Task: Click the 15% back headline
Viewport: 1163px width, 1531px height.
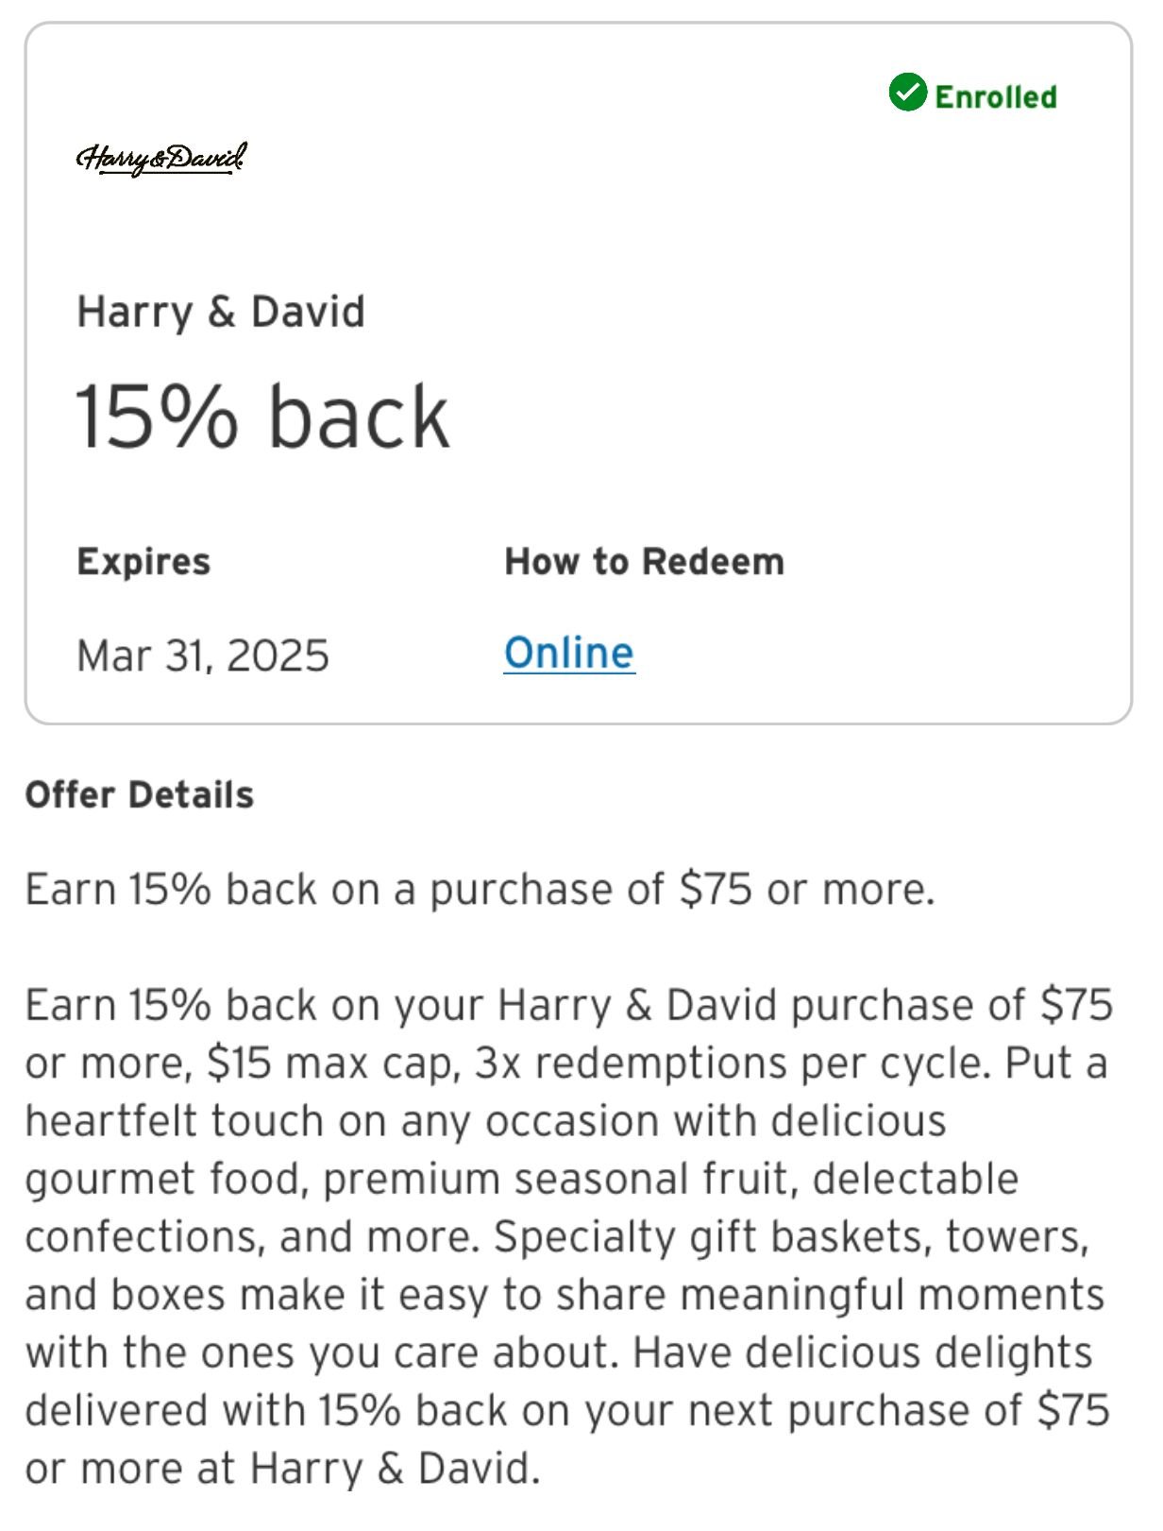Action: [263, 417]
